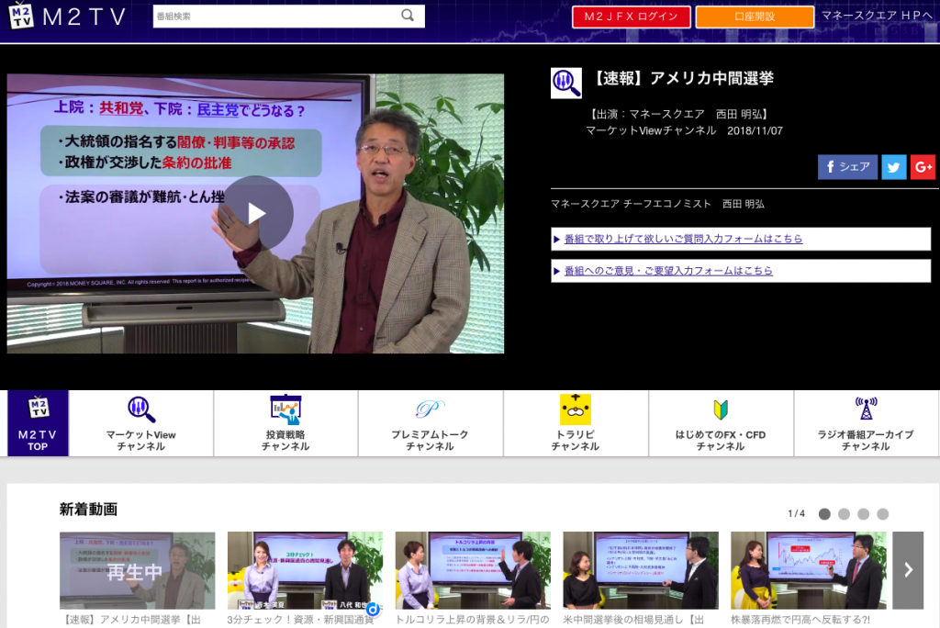Select the fourth carousel page dot
The width and height of the screenshot is (940, 628).
pos(882,514)
